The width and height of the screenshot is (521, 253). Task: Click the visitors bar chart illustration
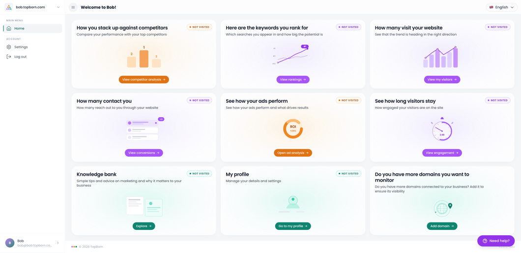click(x=440, y=57)
